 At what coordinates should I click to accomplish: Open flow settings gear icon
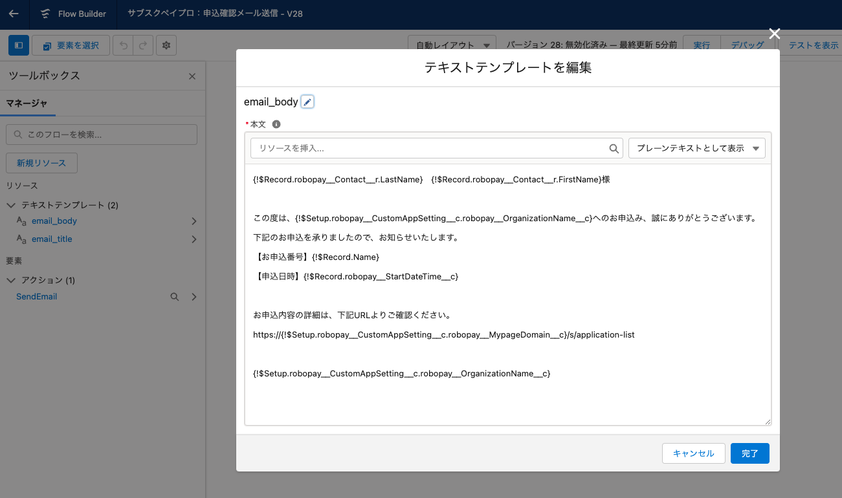pos(166,45)
